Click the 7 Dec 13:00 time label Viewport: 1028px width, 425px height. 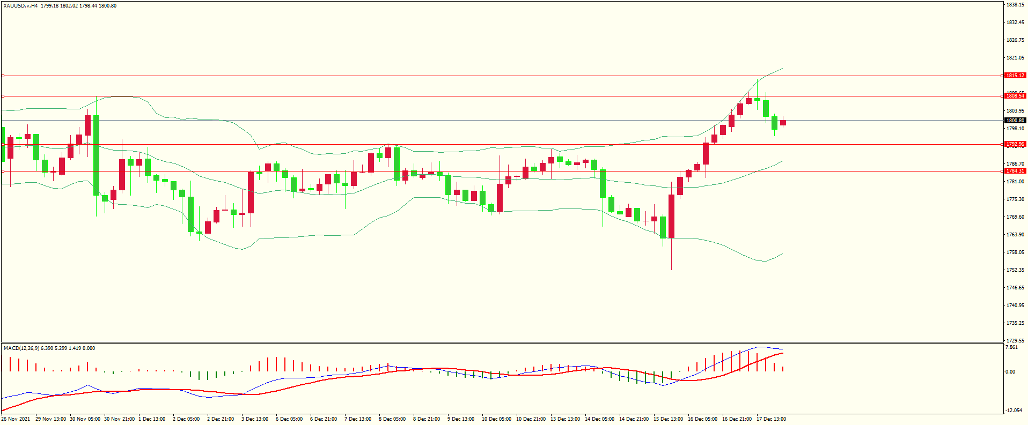click(x=358, y=419)
